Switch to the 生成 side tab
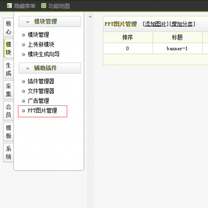208x208 pixels. (8, 69)
